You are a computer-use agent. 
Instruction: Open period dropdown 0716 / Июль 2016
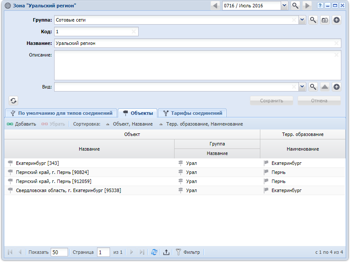click(284, 6)
